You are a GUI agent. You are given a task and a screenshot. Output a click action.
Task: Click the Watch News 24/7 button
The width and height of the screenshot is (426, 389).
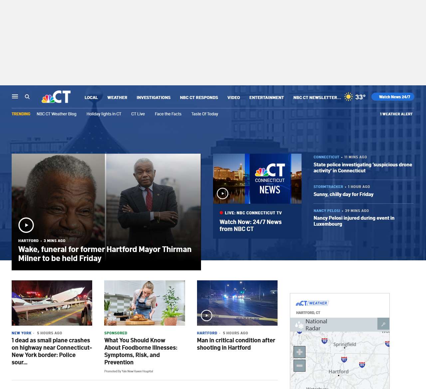tap(393, 97)
